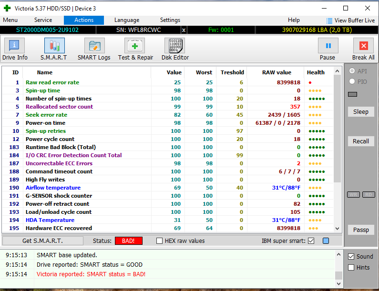Open SMART Logs view
Screen dimensions: 379x291
pyautogui.click(x=94, y=49)
